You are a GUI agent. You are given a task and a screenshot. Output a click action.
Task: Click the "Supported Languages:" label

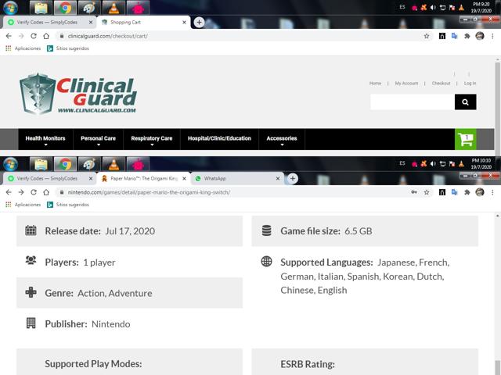tap(326, 262)
